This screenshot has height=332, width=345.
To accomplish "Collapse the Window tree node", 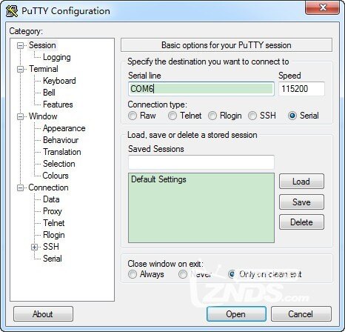I will 20,116.
